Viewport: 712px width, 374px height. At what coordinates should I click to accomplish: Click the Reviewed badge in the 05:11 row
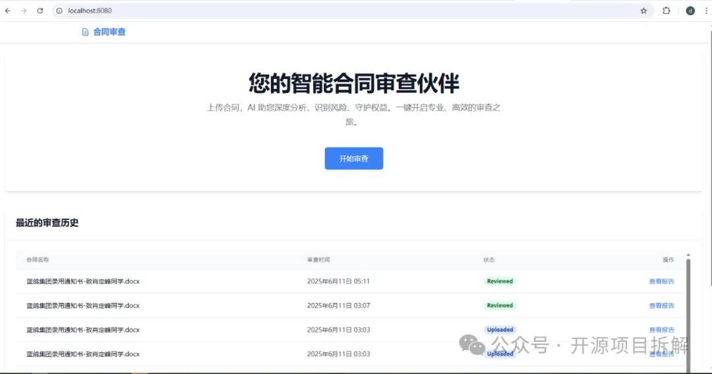click(x=500, y=282)
